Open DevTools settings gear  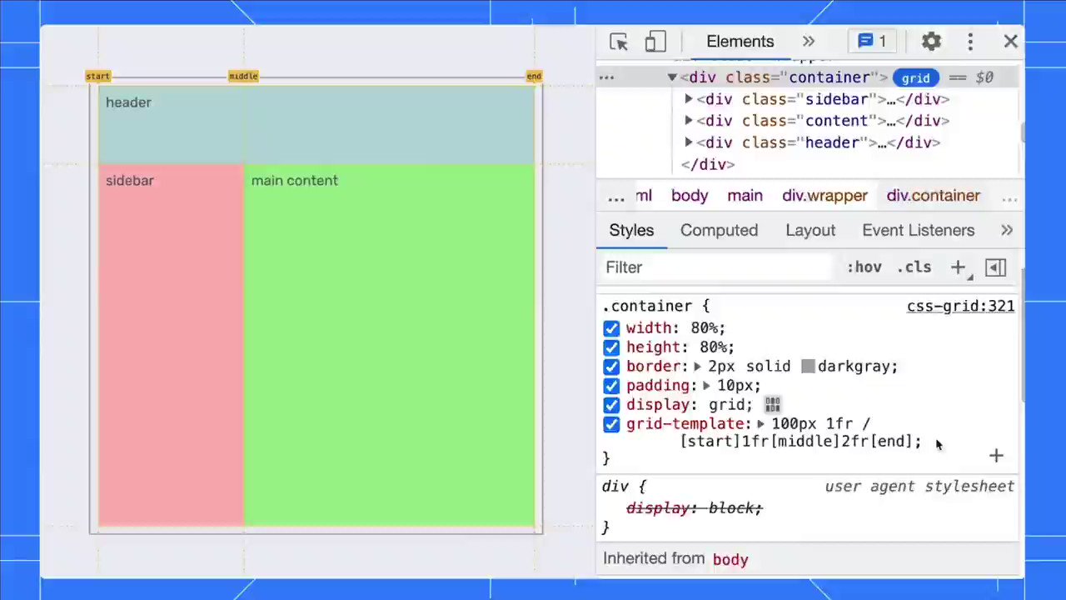tap(931, 42)
